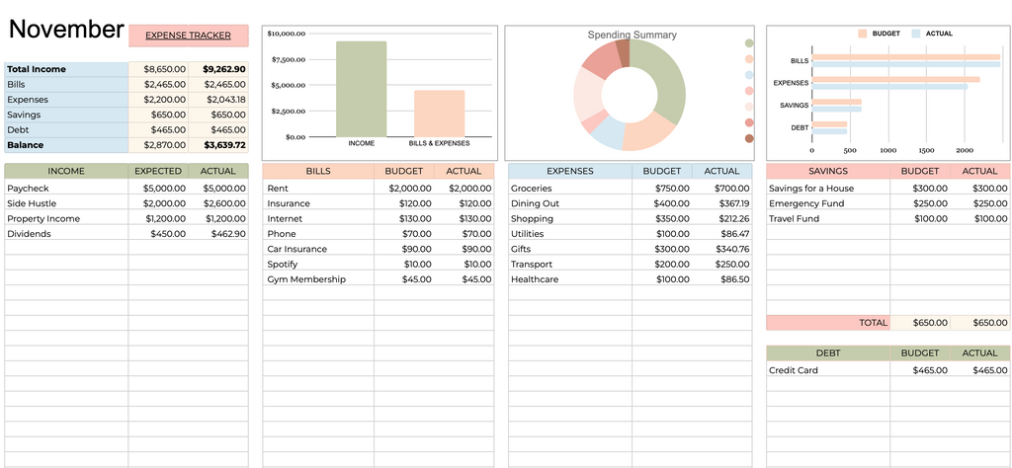
Task: Select the $367.19 Dining Out actual cell
Action: [x=721, y=203]
